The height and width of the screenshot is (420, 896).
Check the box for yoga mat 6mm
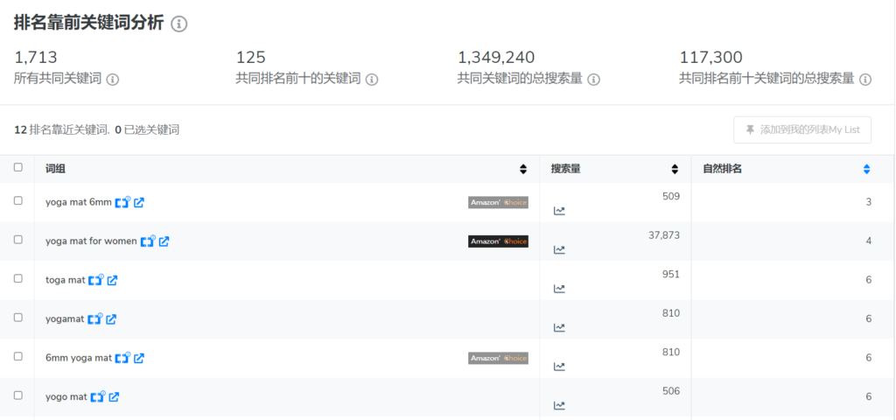18,201
